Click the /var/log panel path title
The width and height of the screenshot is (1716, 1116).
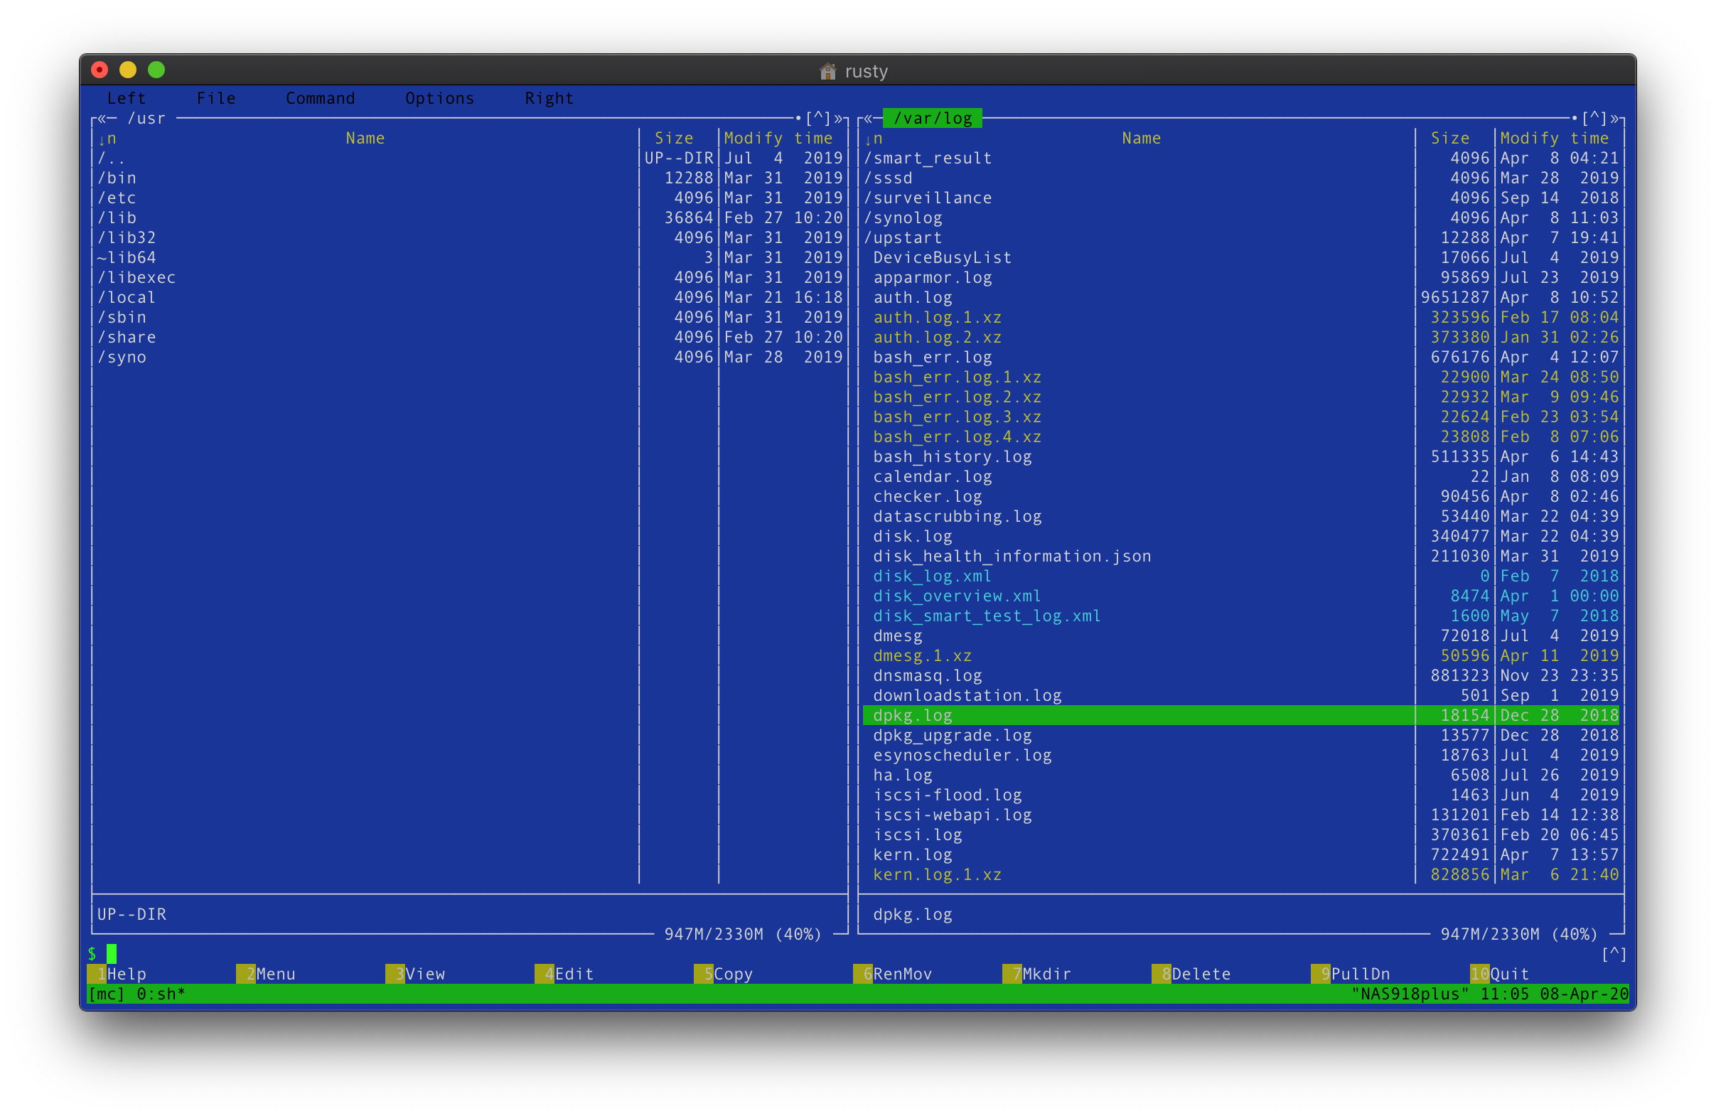click(932, 118)
